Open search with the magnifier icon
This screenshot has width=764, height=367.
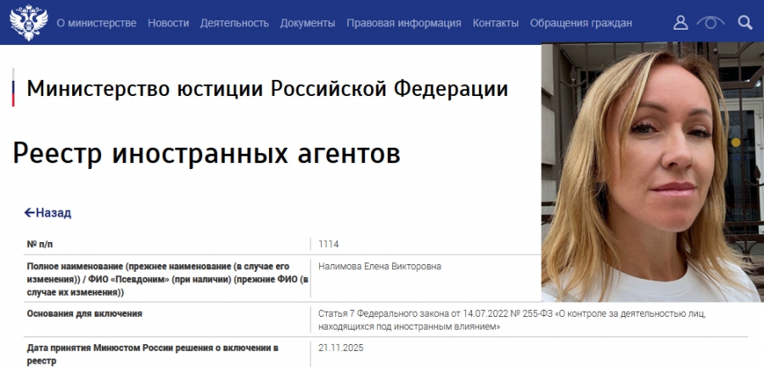click(x=744, y=23)
